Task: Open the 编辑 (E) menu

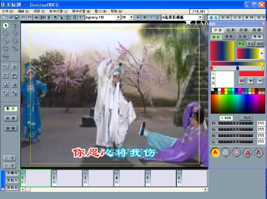Action: pyautogui.click(x=24, y=11)
